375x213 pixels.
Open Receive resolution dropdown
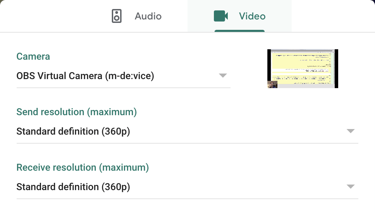pyautogui.click(x=187, y=187)
